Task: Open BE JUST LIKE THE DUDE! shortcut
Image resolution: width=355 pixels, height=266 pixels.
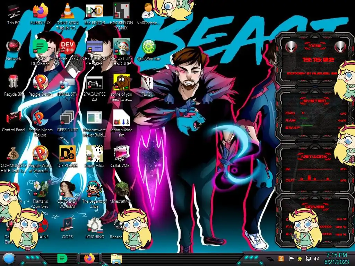Action: tap(121, 53)
